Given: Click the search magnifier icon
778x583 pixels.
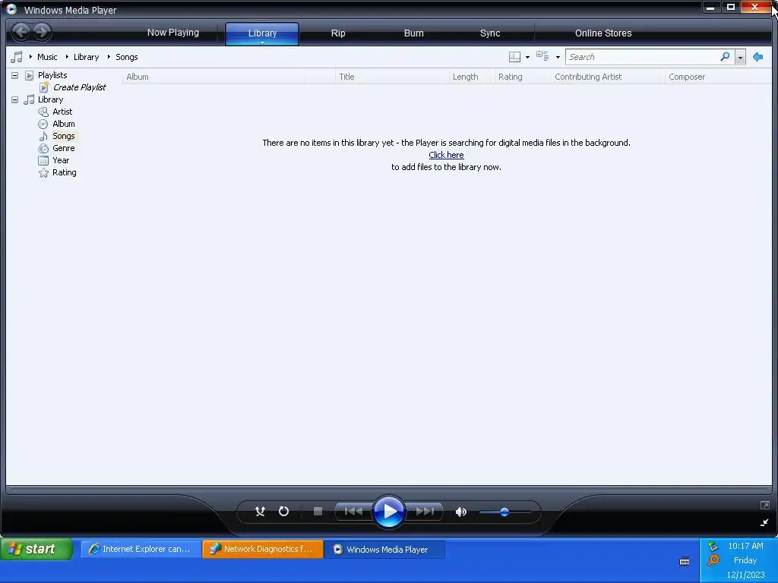Looking at the screenshot, I should click(x=725, y=56).
